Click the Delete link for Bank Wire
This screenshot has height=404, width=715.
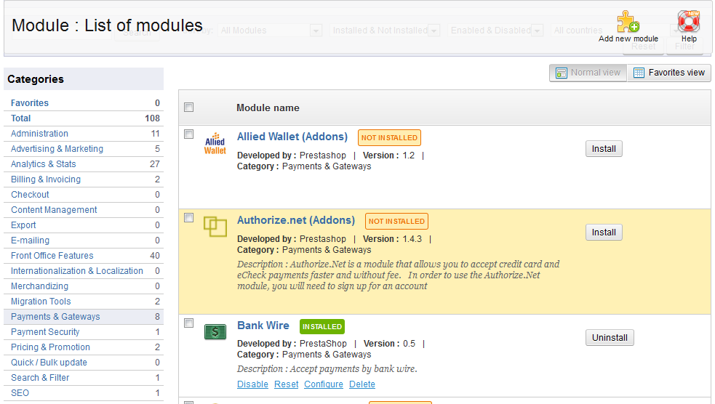(x=362, y=384)
